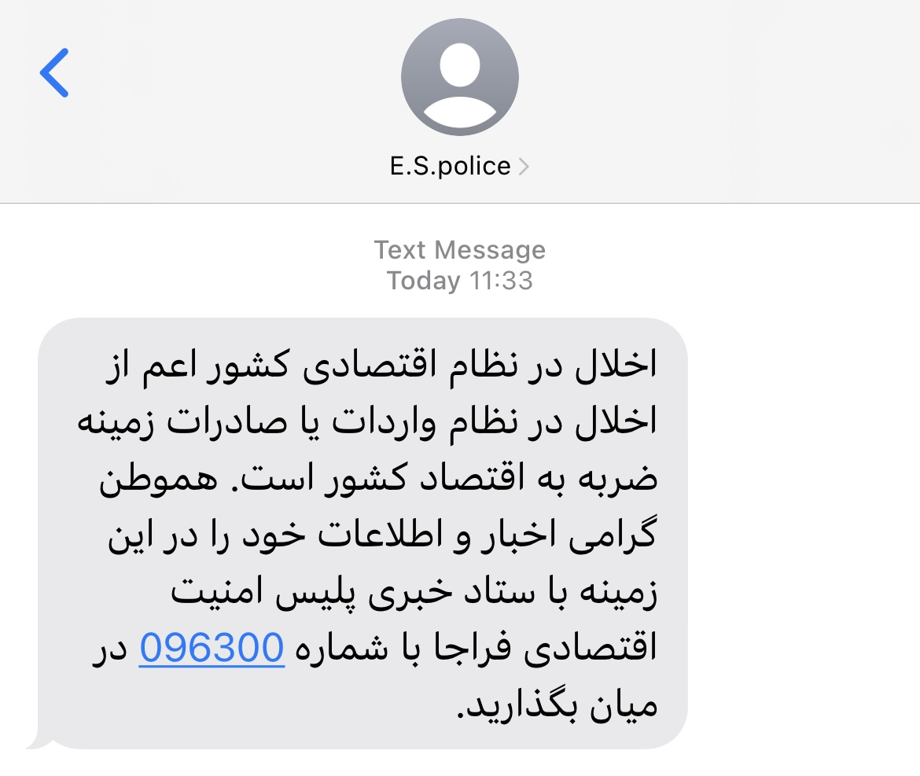Tap the blue back chevron
920x776 pixels.
coord(54,73)
